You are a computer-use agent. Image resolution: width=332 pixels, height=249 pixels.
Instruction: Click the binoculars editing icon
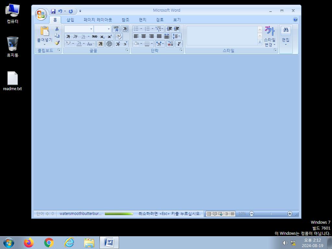pos(286,30)
